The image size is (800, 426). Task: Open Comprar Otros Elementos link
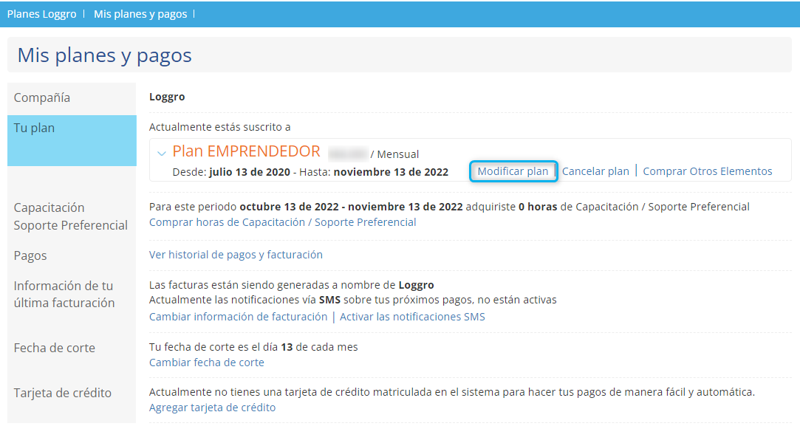707,171
